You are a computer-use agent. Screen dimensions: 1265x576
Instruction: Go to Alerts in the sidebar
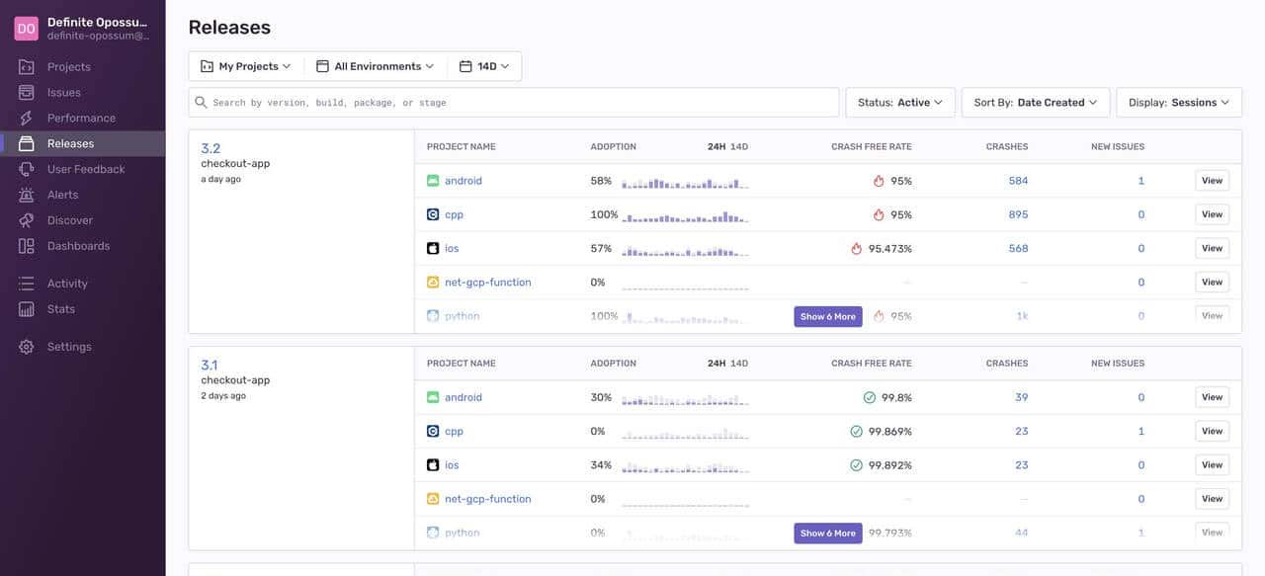63,196
